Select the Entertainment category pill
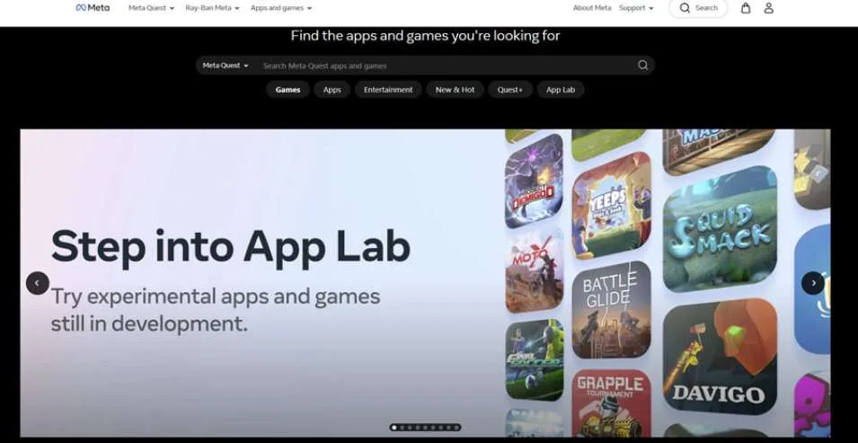858x443 pixels. tap(388, 90)
